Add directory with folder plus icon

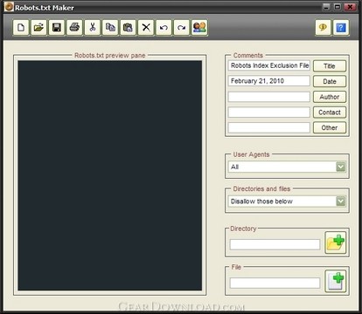(x=336, y=242)
